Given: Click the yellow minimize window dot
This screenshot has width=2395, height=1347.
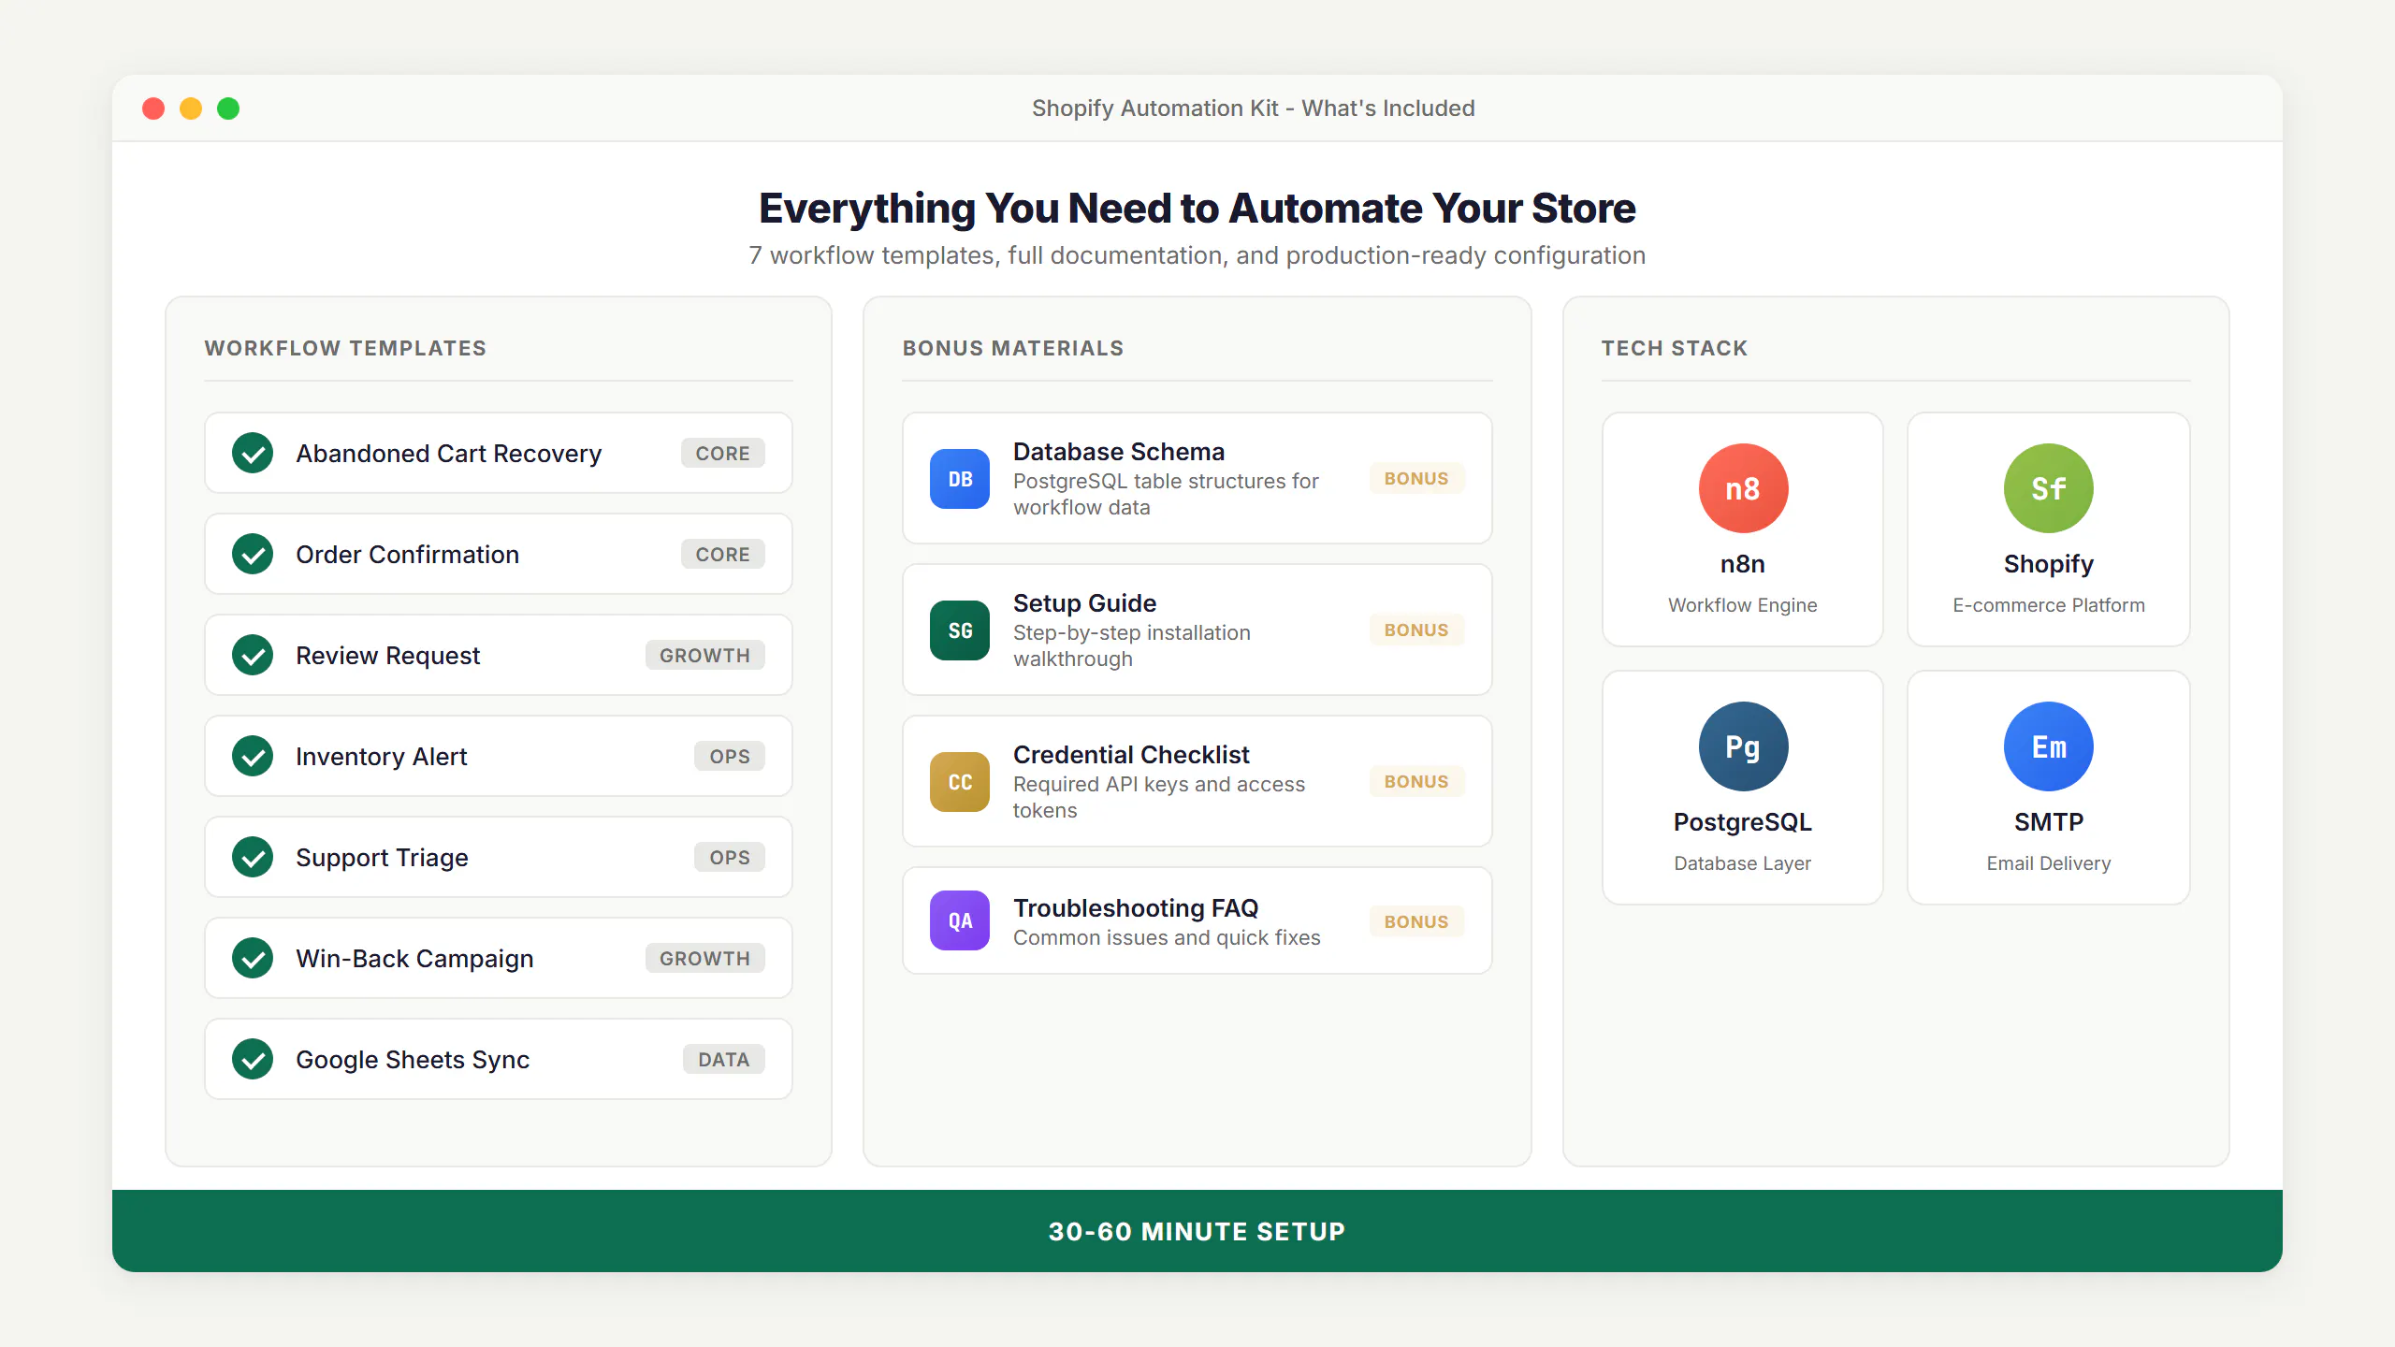Looking at the screenshot, I should (191, 109).
